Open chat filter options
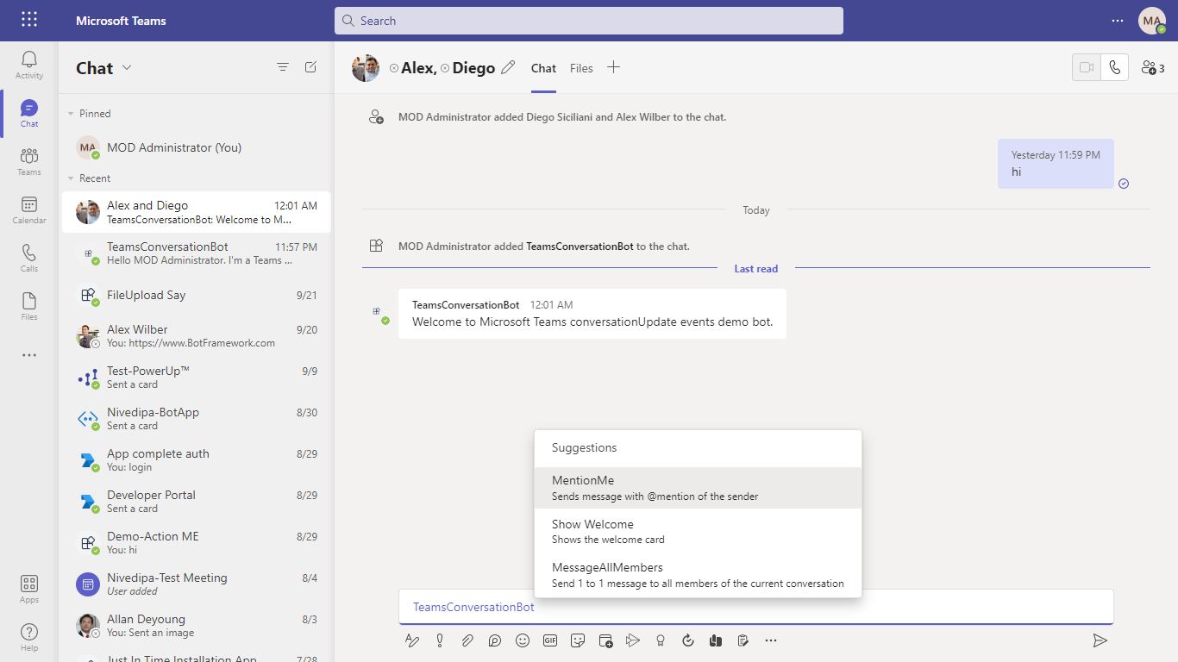 [x=283, y=67]
